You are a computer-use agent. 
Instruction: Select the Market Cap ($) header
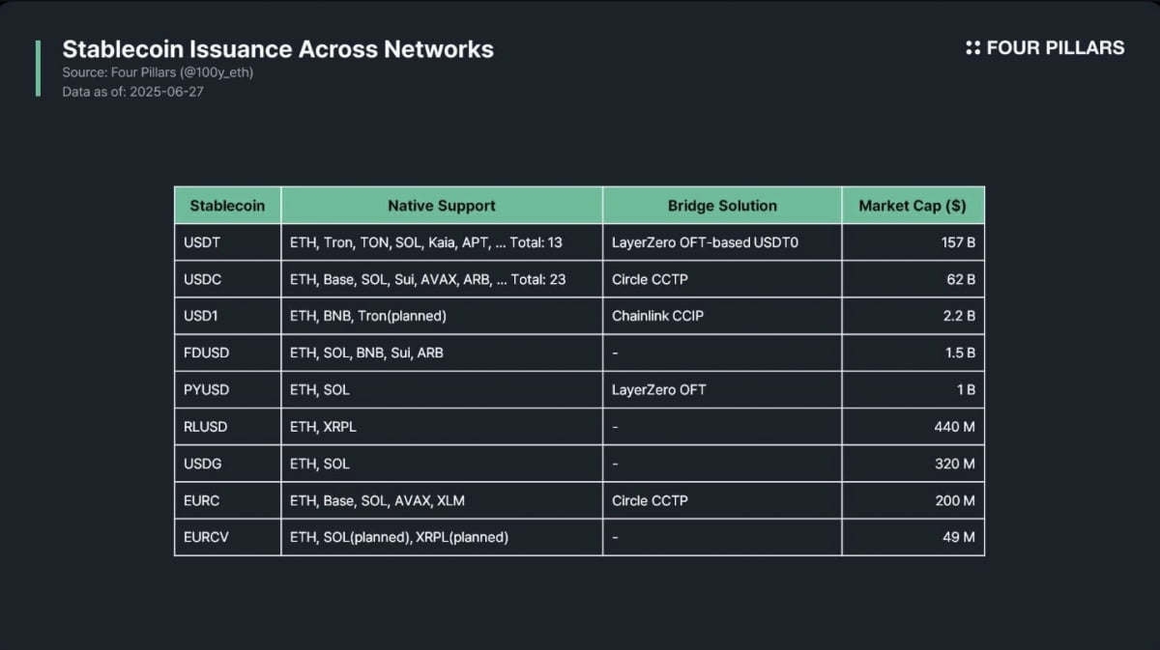[x=913, y=206]
